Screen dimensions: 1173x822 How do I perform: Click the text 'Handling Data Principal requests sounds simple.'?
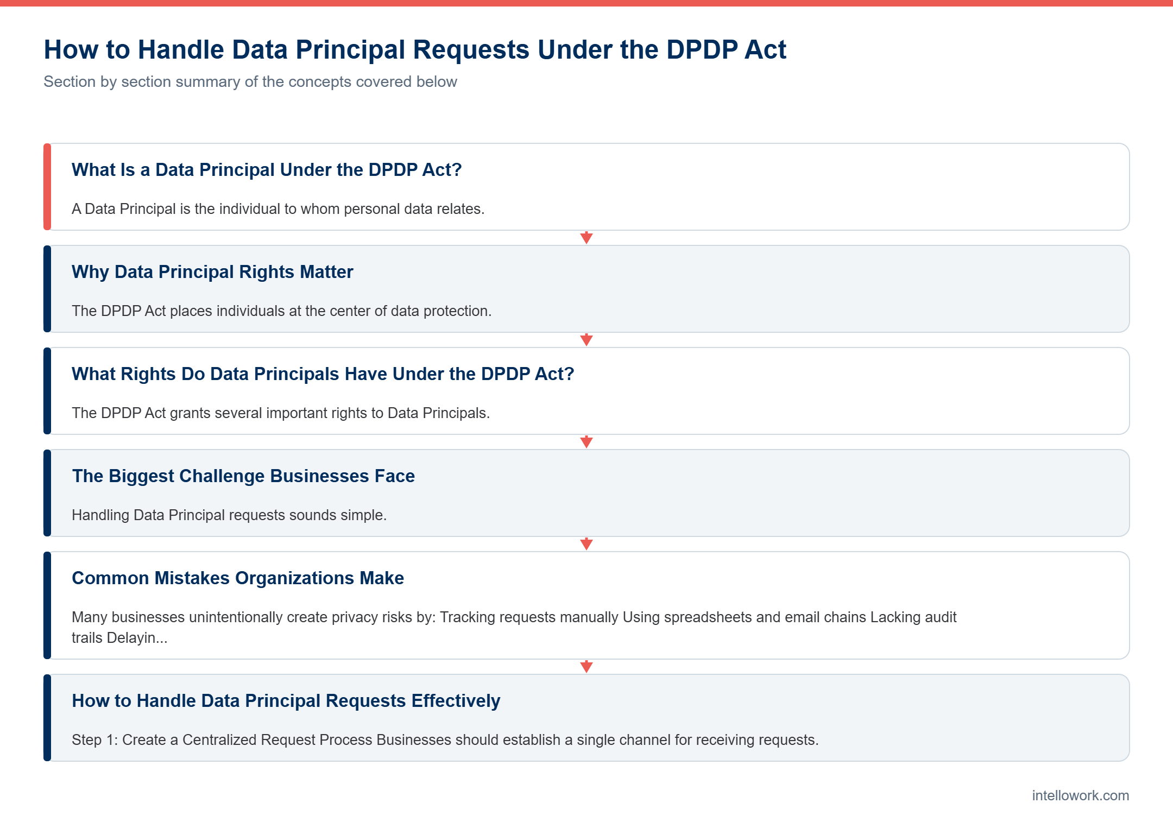229,515
